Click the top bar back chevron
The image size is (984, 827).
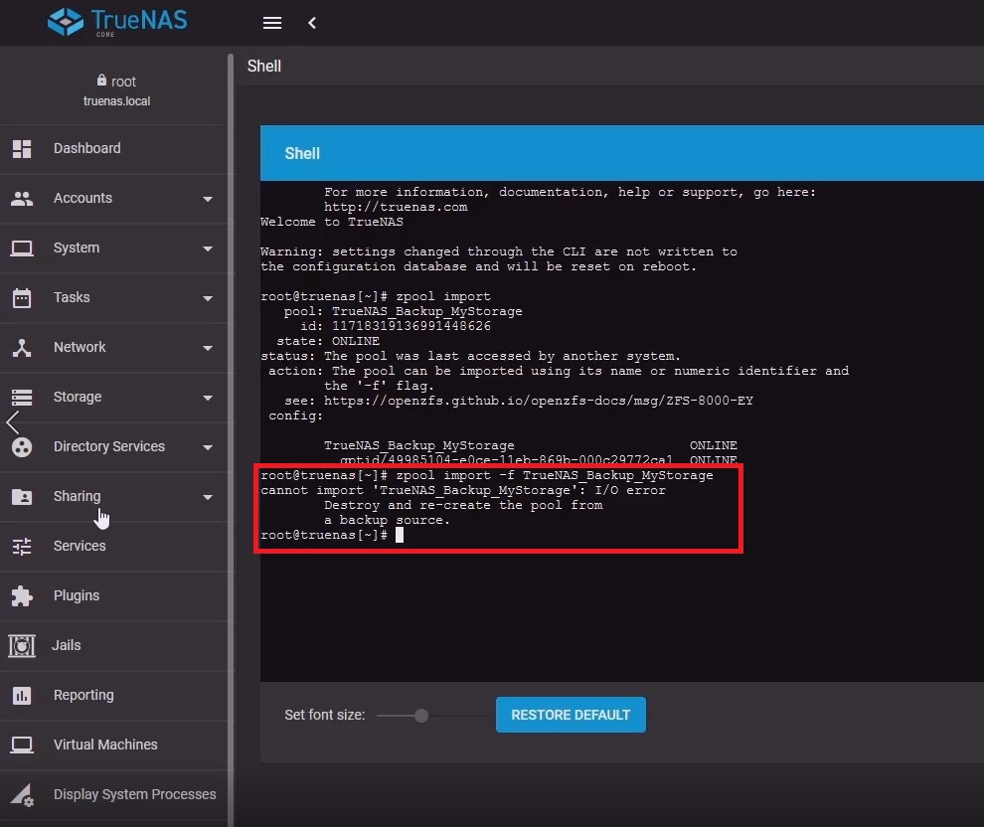point(312,23)
